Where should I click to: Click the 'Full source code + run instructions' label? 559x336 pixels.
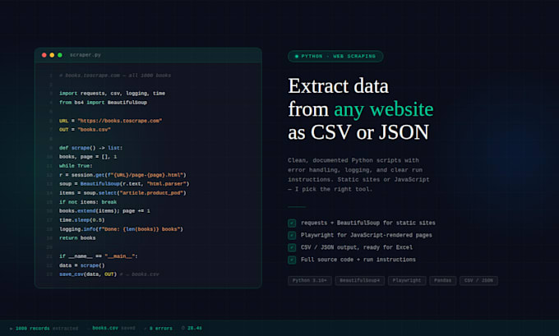(358, 260)
